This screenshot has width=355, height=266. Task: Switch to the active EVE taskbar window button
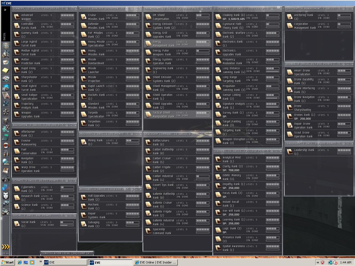[111, 262]
